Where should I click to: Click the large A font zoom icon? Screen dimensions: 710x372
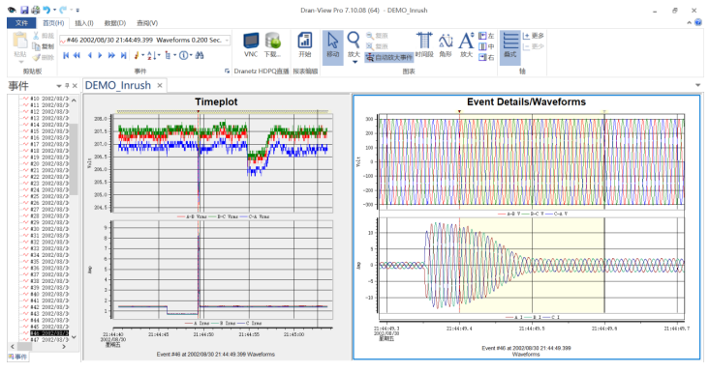click(466, 45)
